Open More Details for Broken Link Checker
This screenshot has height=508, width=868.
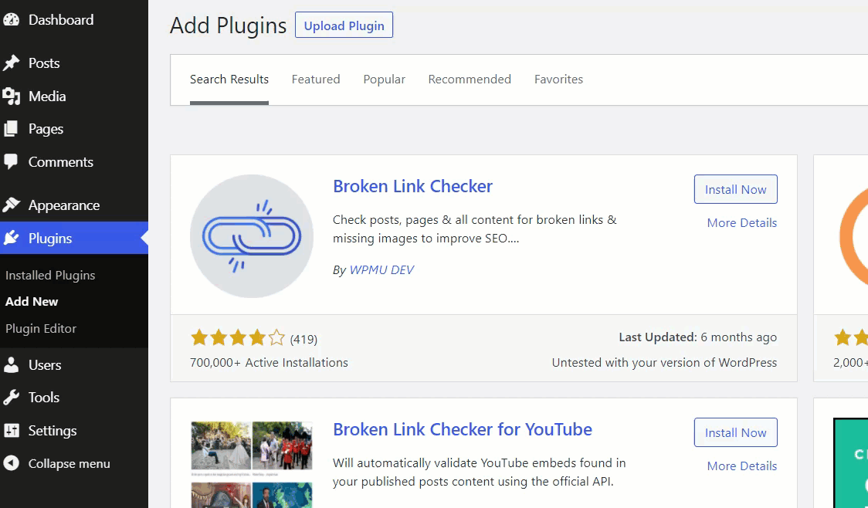point(742,222)
